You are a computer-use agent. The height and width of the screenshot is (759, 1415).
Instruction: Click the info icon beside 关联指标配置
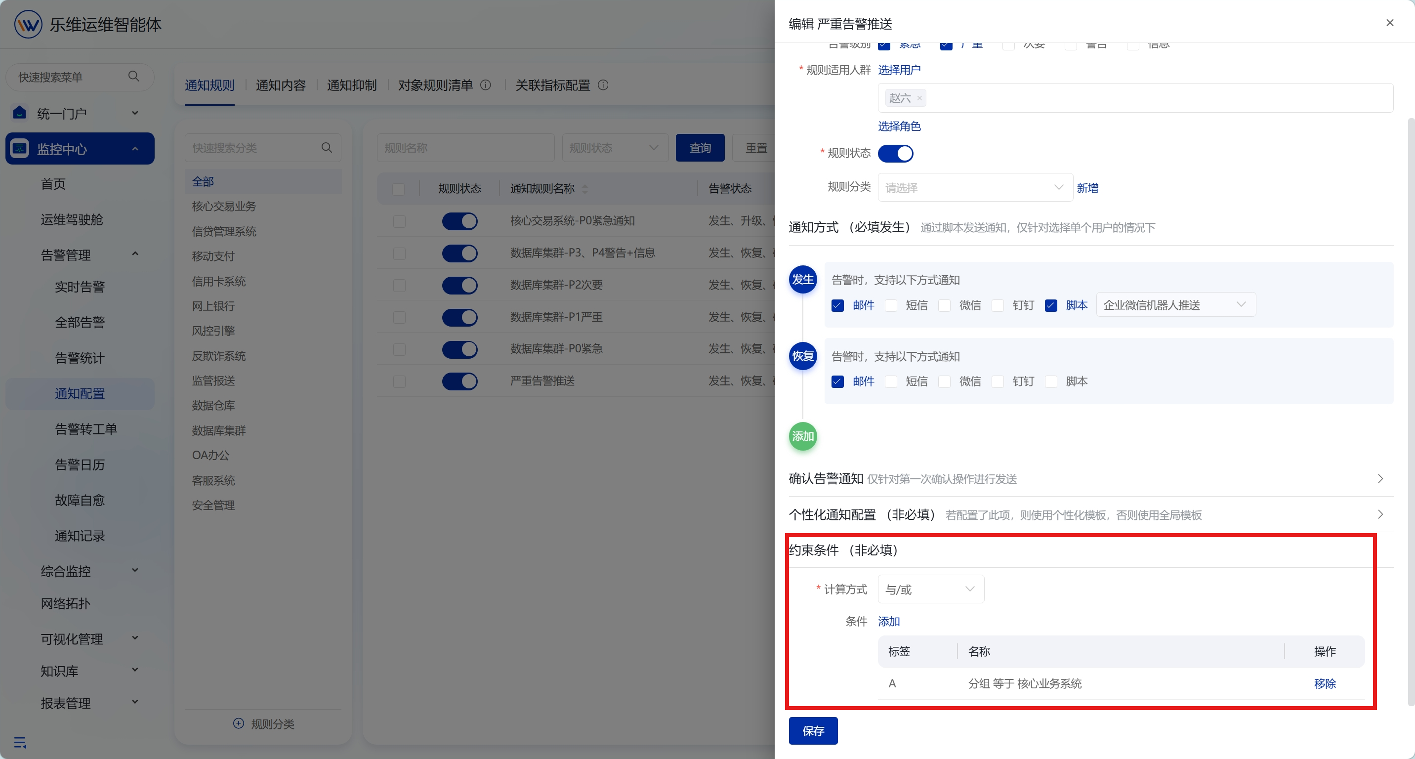(x=603, y=85)
